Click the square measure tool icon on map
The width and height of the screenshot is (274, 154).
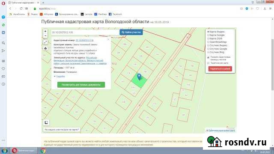tap(46, 122)
